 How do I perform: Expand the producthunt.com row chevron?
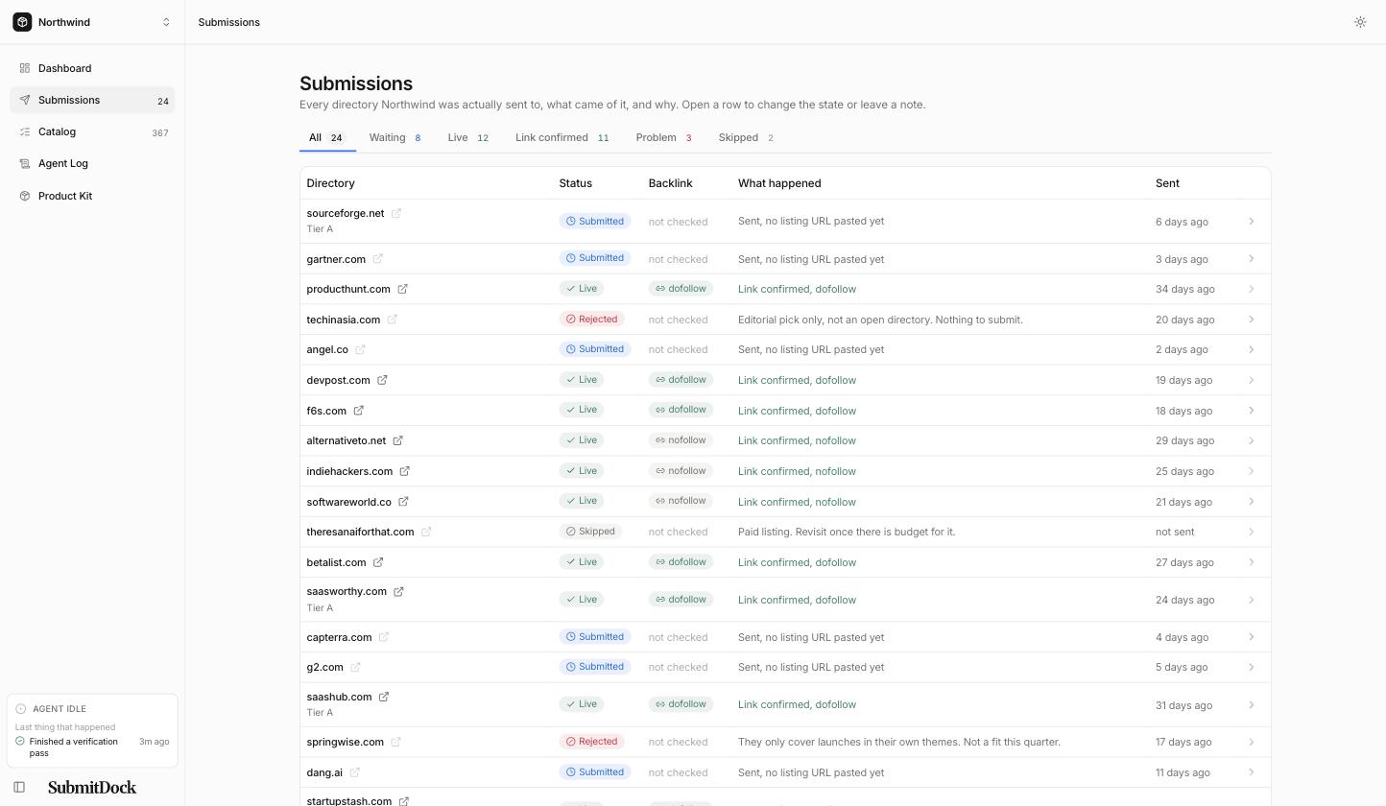(1251, 289)
